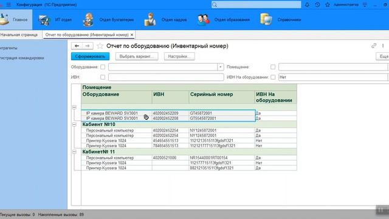Close the Отчет по оборудованию tab
This screenshot has width=389, height=219.
click(132, 35)
